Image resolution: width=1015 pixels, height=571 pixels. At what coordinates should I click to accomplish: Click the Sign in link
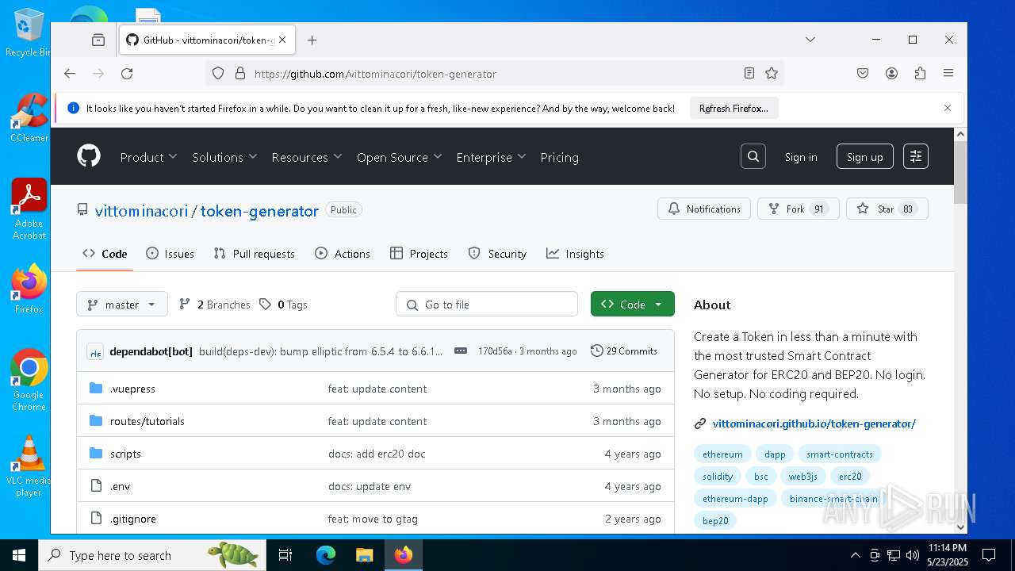pyautogui.click(x=801, y=157)
